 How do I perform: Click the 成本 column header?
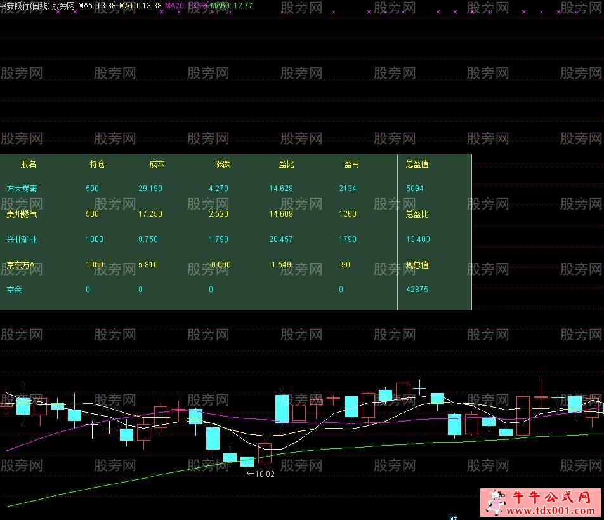pyautogui.click(x=157, y=164)
